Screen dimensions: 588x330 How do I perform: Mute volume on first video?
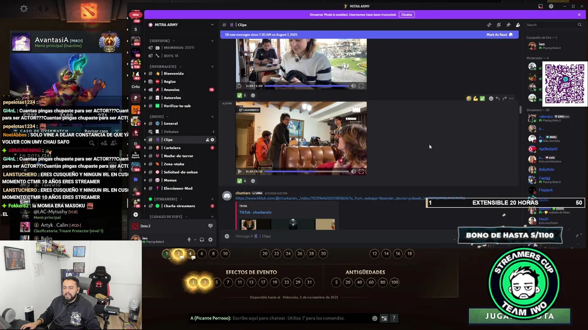pyautogui.click(x=353, y=86)
